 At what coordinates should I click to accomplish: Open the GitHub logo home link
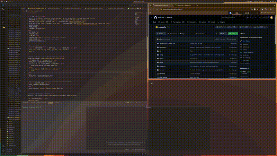(x=155, y=18)
